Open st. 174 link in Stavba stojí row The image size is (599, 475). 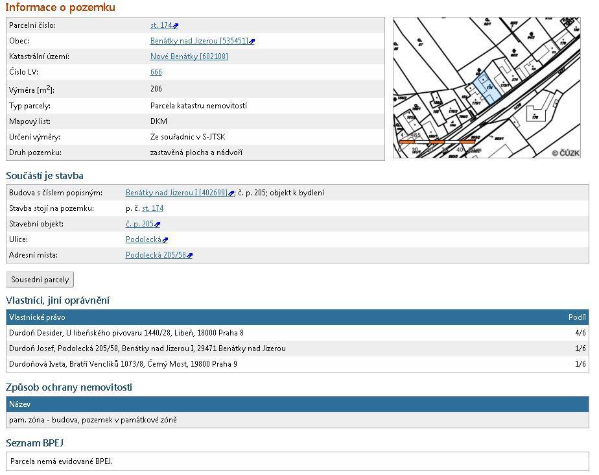click(x=152, y=208)
